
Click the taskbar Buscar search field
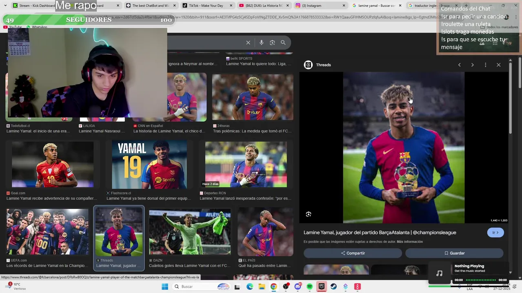(x=202, y=286)
